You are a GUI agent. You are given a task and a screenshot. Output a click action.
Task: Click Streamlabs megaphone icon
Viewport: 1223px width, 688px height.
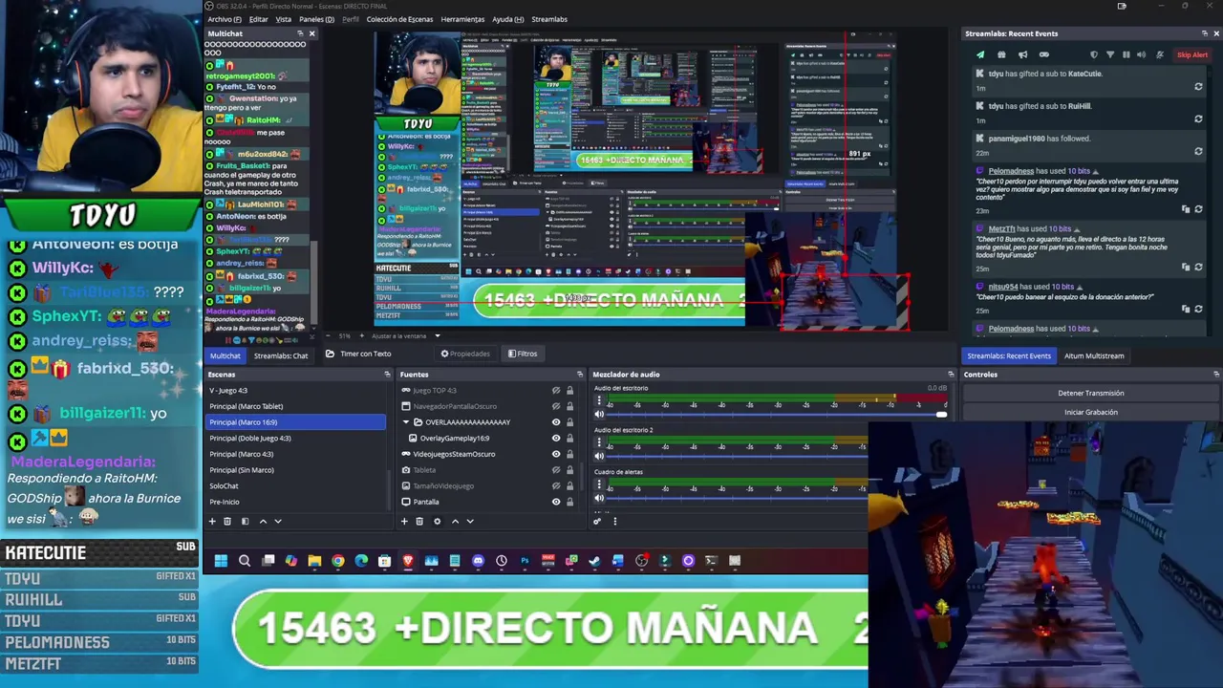[x=1022, y=54]
